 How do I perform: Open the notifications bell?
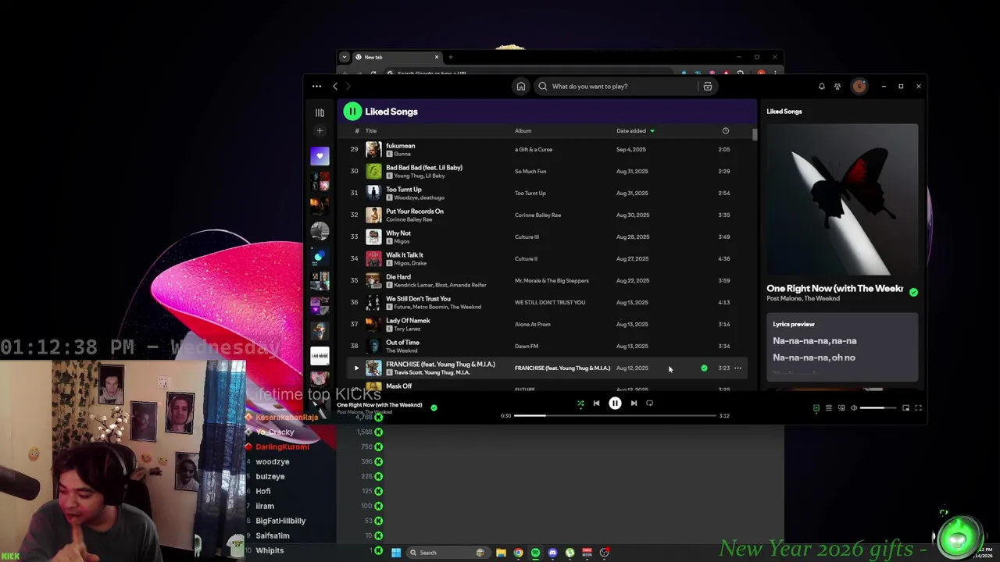822,87
